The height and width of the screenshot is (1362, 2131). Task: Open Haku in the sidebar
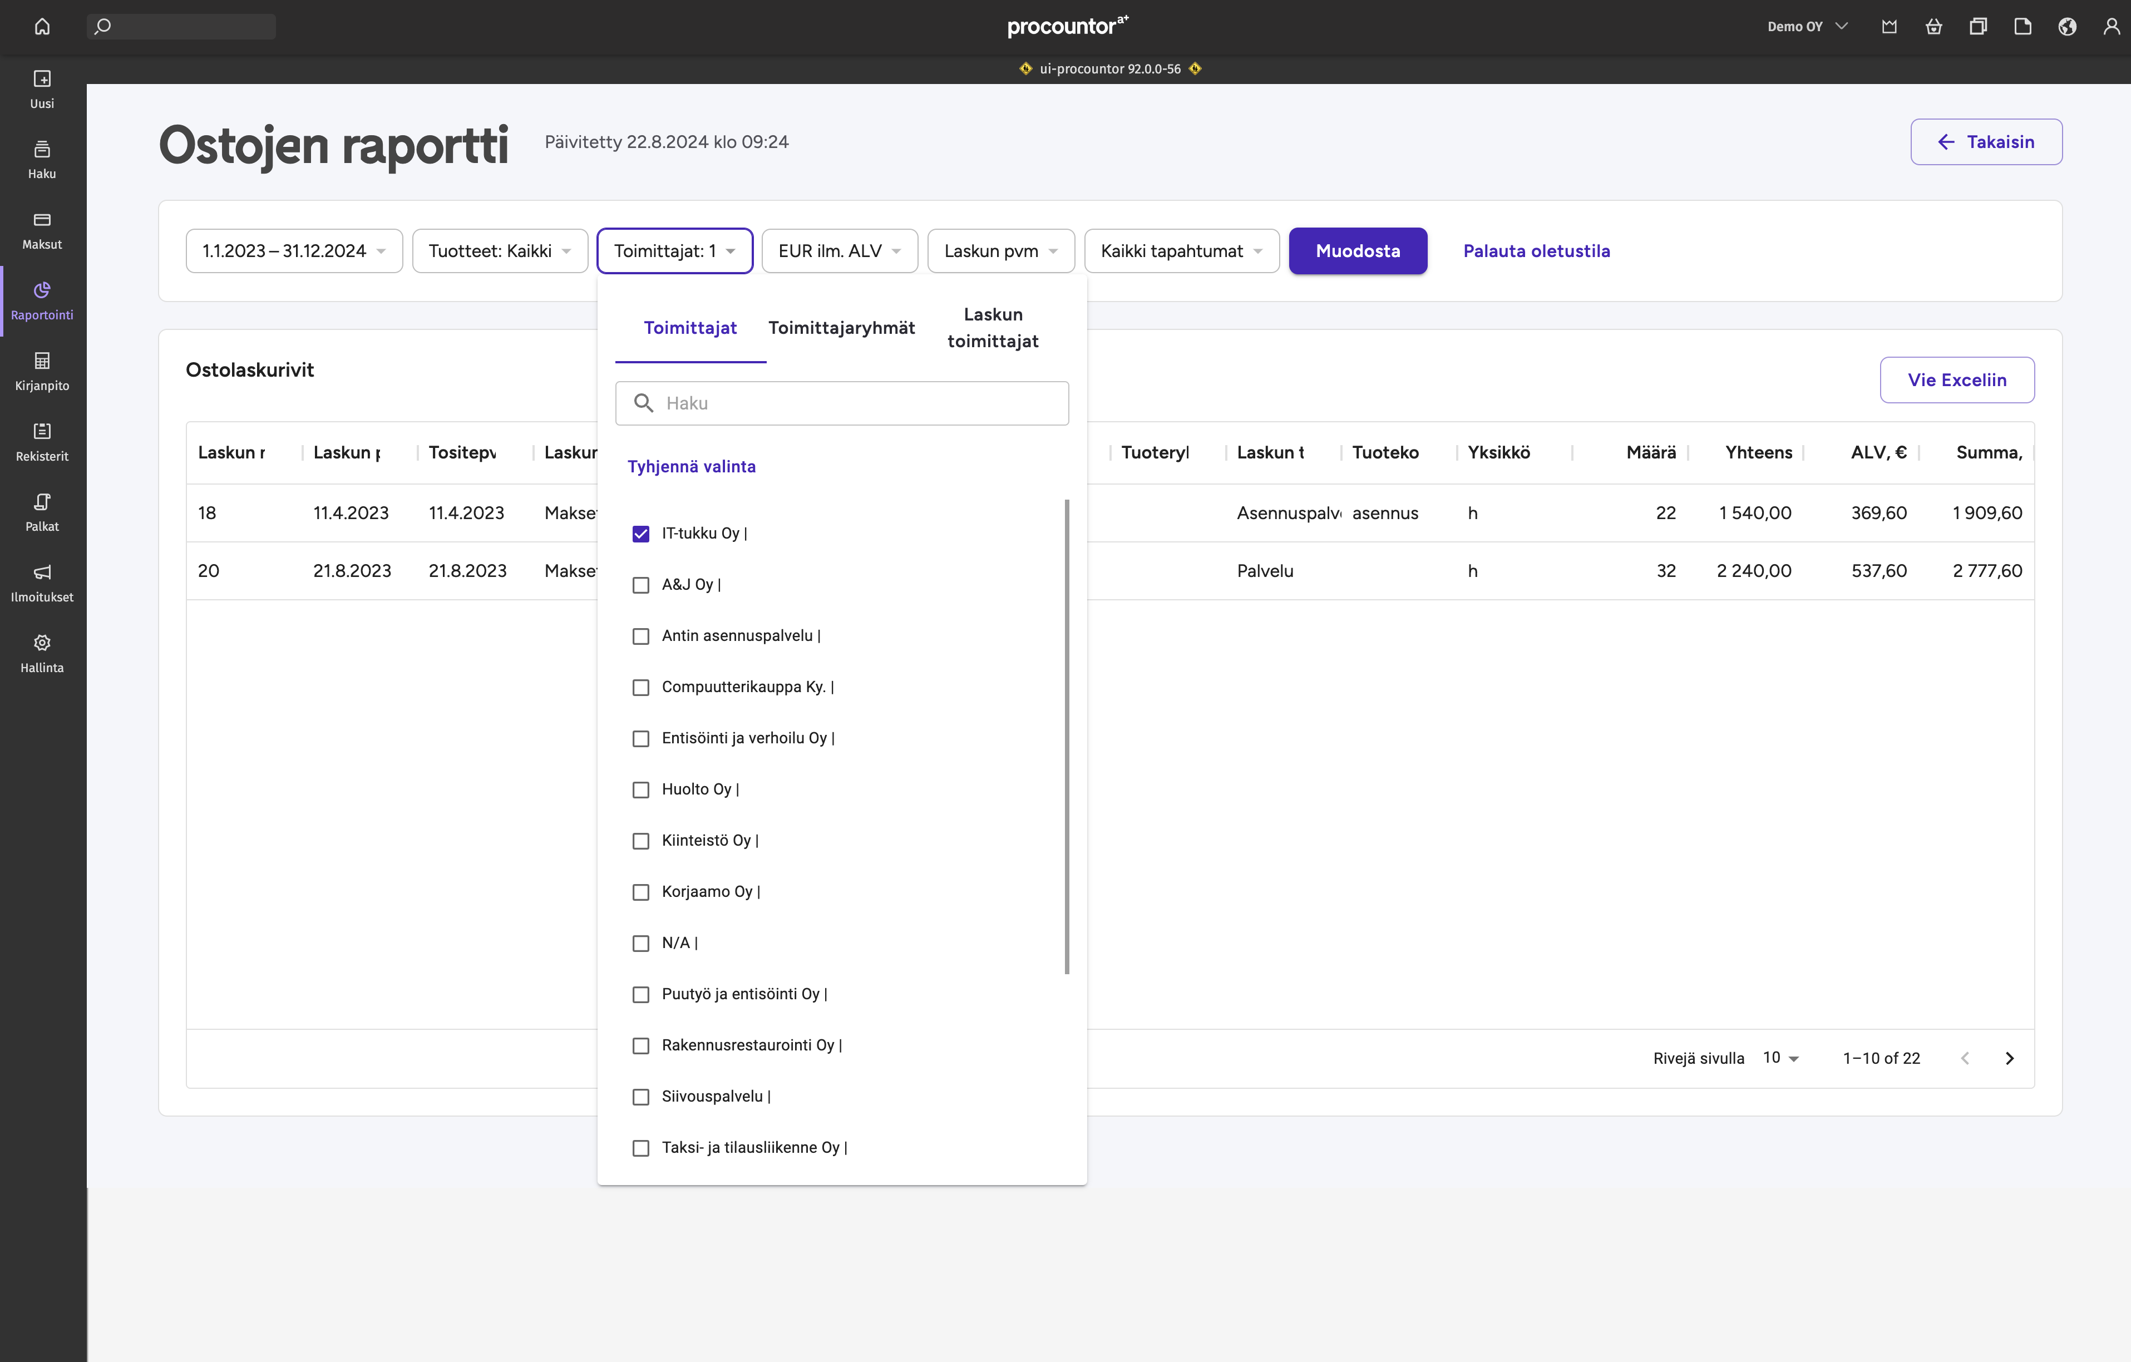[42, 160]
